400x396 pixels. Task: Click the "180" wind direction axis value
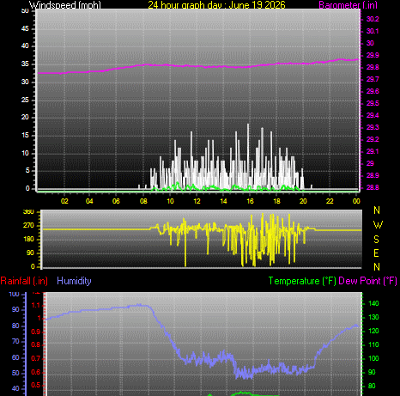pos(28,239)
